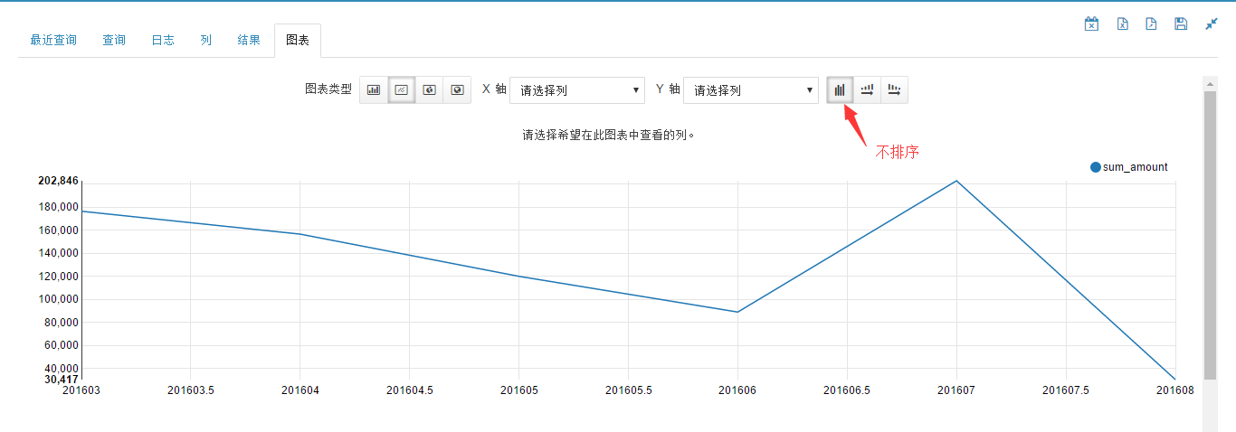Select the pie chart type icon
The height and width of the screenshot is (432, 1236).
(430, 89)
